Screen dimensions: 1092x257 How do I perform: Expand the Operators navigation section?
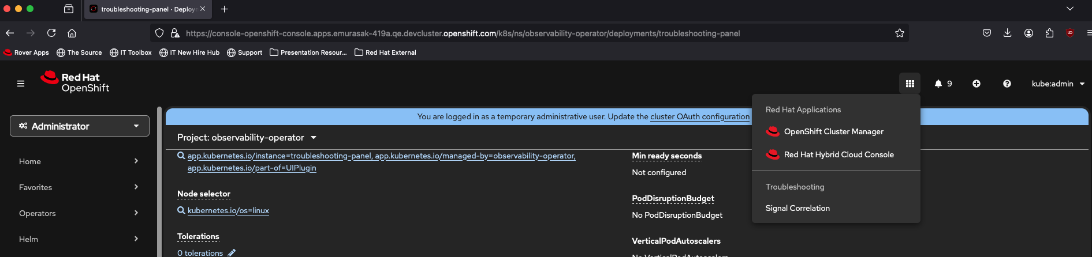pyautogui.click(x=79, y=213)
